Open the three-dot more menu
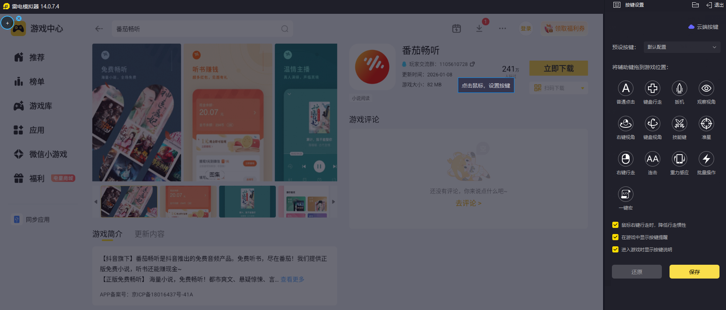 click(x=502, y=28)
